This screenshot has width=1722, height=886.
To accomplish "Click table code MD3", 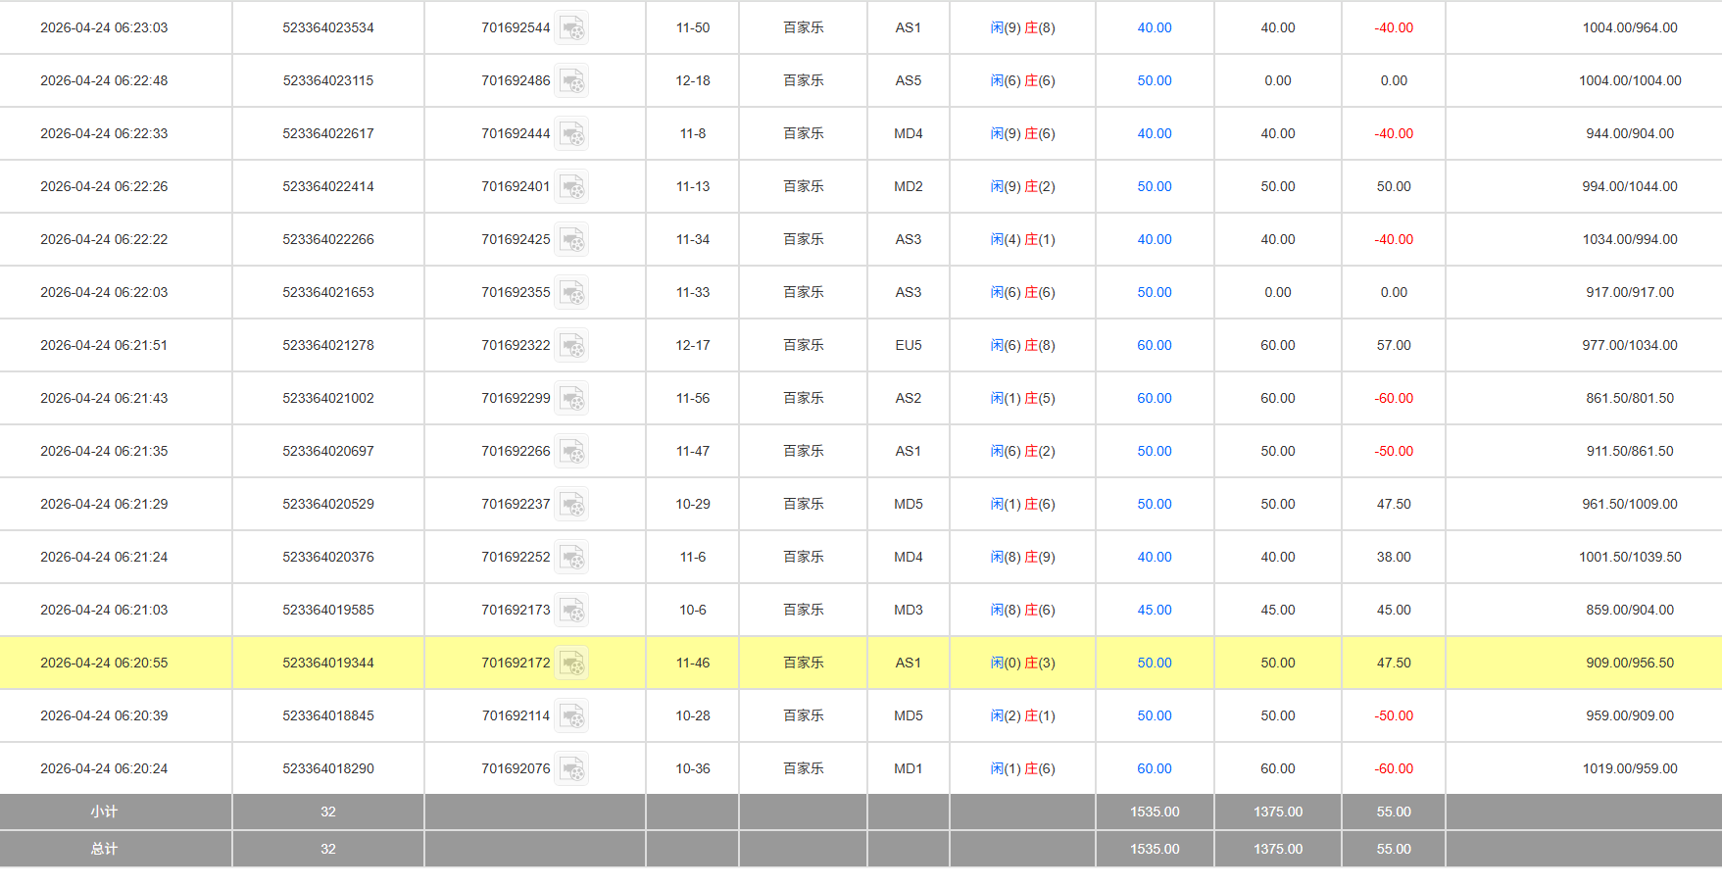I will coord(909,610).
